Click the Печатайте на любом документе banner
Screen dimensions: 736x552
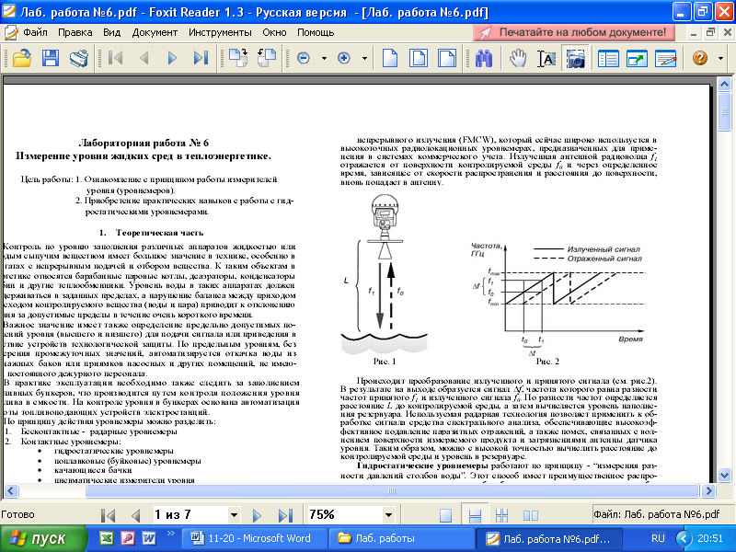coord(574,32)
